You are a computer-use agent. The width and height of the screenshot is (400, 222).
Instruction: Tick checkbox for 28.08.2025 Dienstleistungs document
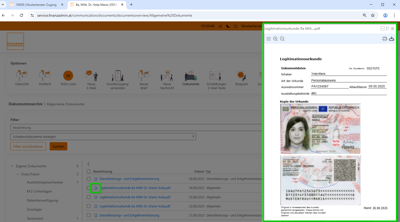pos(89,179)
